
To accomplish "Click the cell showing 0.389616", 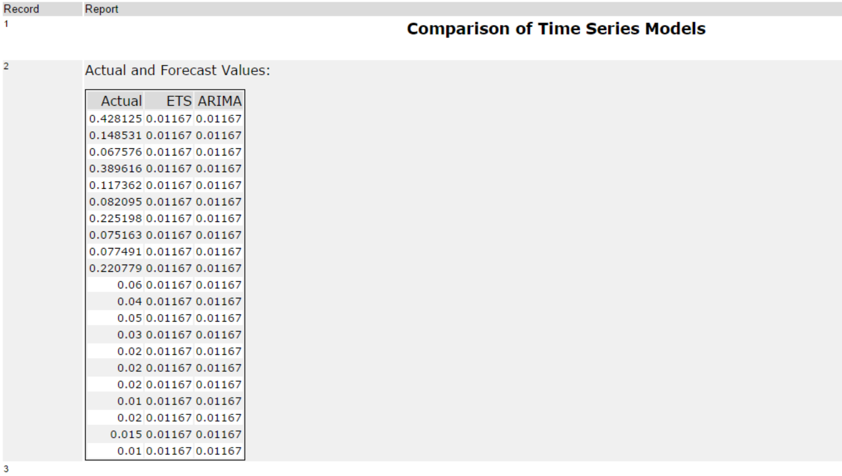I will pos(116,168).
